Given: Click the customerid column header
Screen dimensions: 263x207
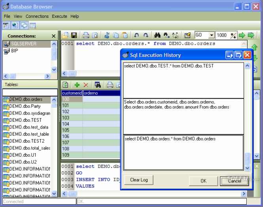Looking at the screenshot, I should pos(72,93).
